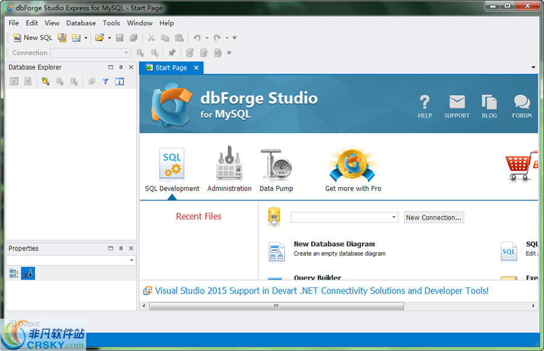Maximize the Database Explorer panel
The height and width of the screenshot is (351, 544).
111,67
